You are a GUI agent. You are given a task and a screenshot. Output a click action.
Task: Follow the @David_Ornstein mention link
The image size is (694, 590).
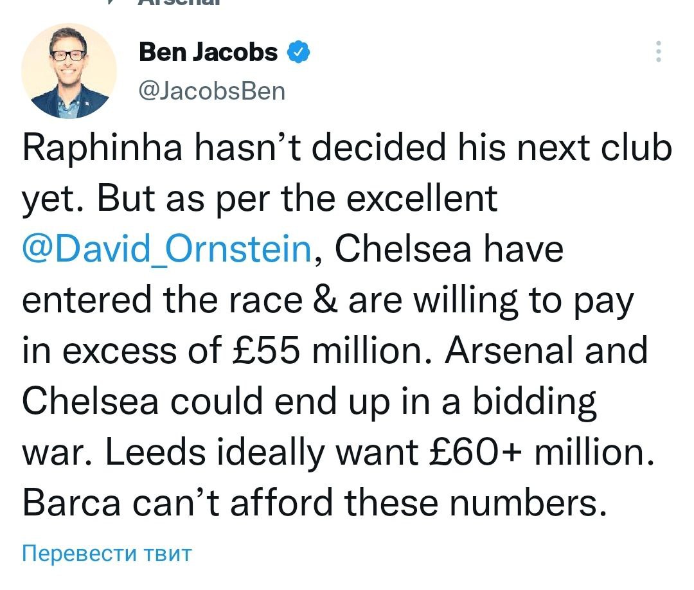coord(168,250)
